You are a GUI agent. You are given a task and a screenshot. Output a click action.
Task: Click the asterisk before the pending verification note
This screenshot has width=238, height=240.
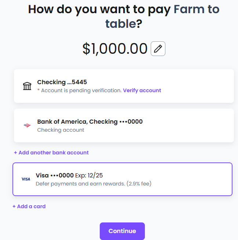pos(39,90)
